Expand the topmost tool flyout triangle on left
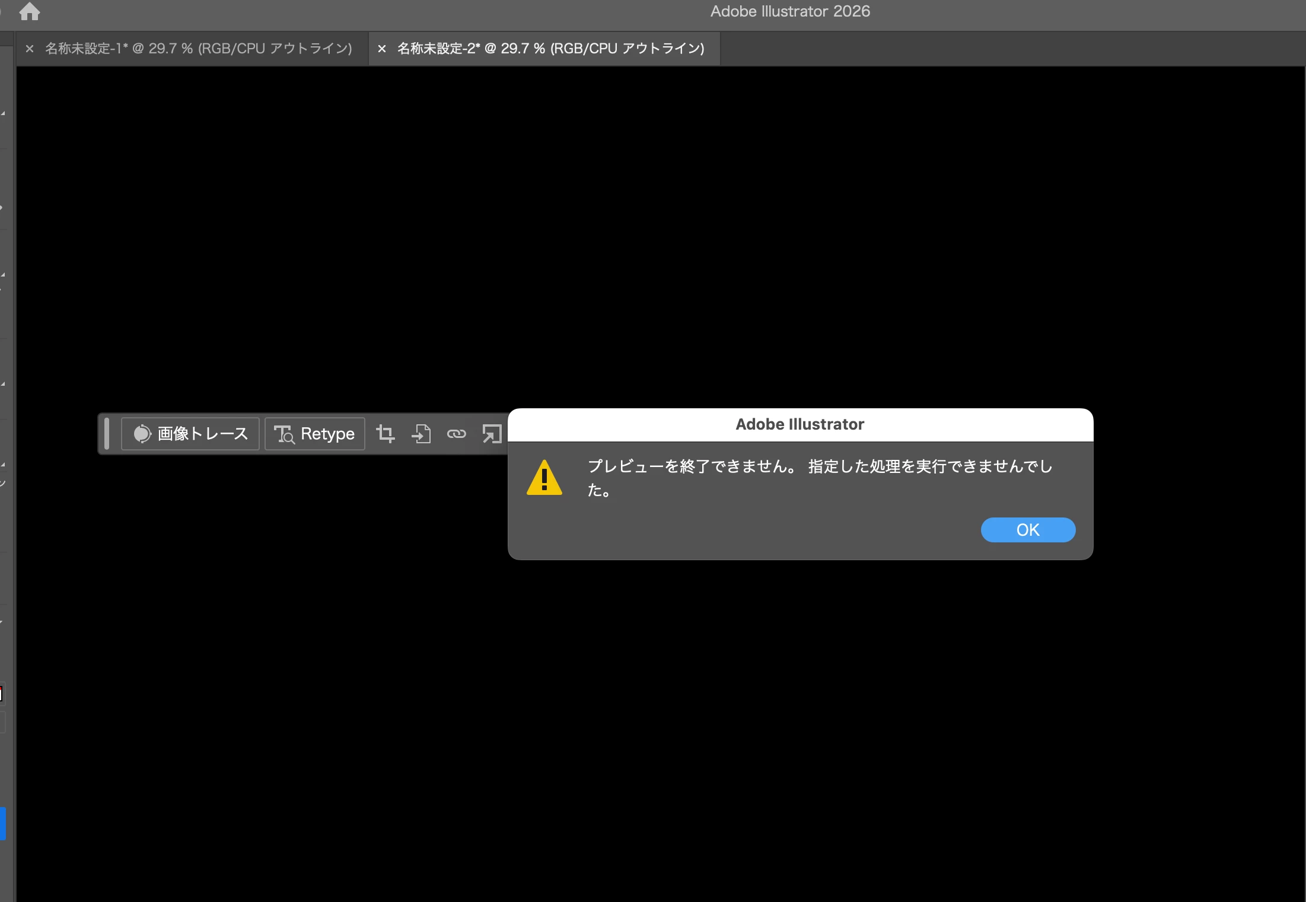The width and height of the screenshot is (1306, 902). click(3, 113)
